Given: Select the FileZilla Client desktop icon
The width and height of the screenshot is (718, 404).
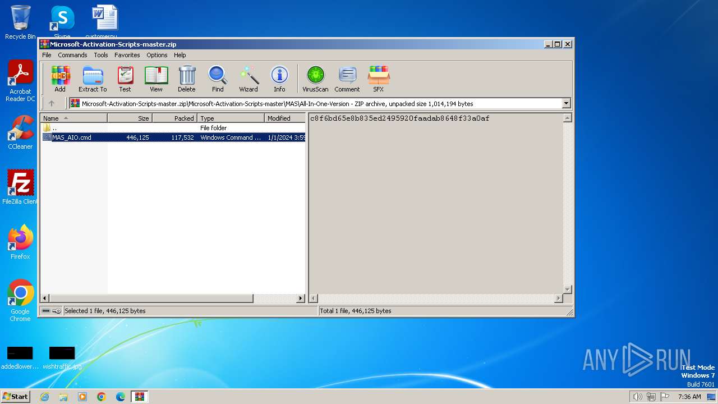Looking at the screenshot, I should [20, 187].
